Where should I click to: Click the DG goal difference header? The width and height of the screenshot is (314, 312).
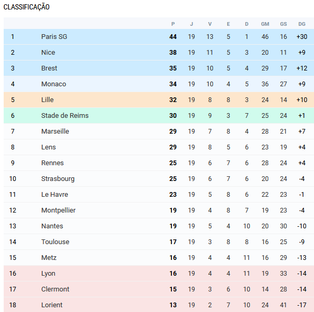click(x=302, y=24)
